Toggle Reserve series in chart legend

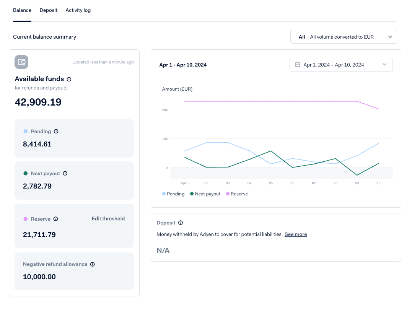pos(237,194)
